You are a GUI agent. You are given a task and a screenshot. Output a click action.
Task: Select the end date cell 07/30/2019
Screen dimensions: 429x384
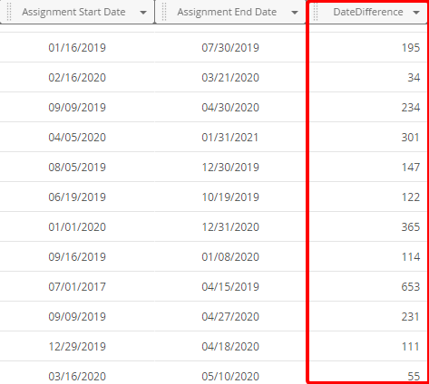pos(230,48)
